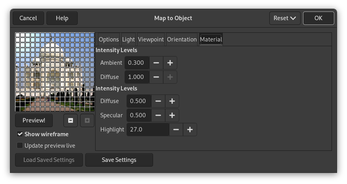Click the Highlight value input field
Viewport: 347px width, 184px height.
(x=148, y=130)
